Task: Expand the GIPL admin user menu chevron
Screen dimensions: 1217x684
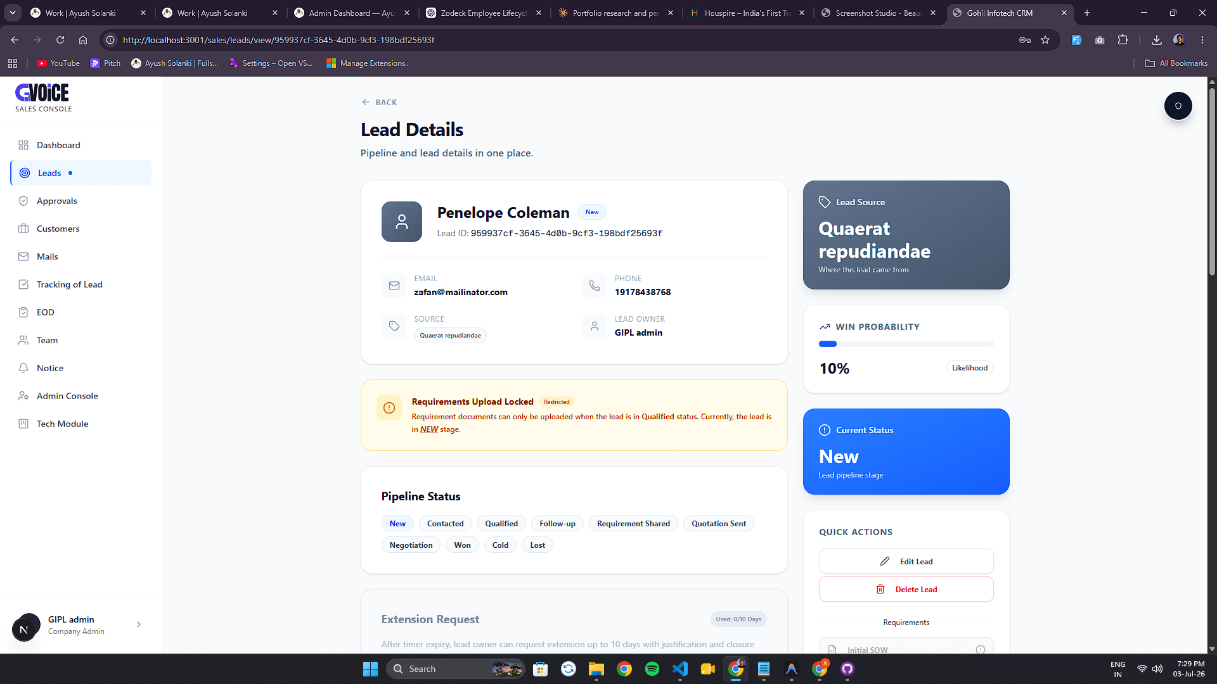Action: (x=139, y=624)
